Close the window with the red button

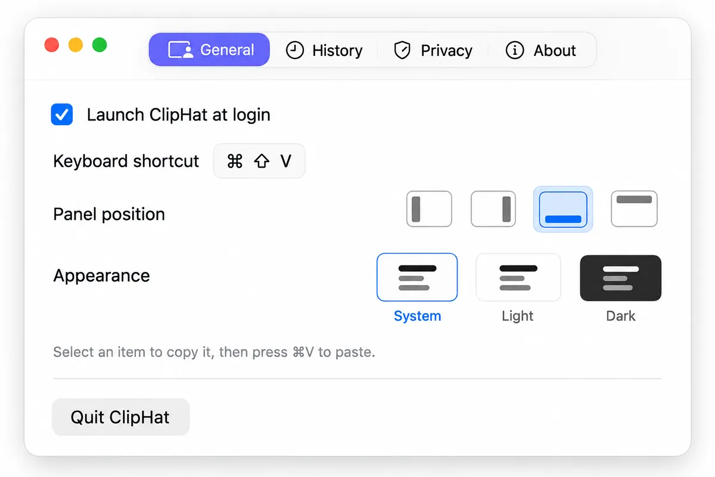tap(52, 45)
